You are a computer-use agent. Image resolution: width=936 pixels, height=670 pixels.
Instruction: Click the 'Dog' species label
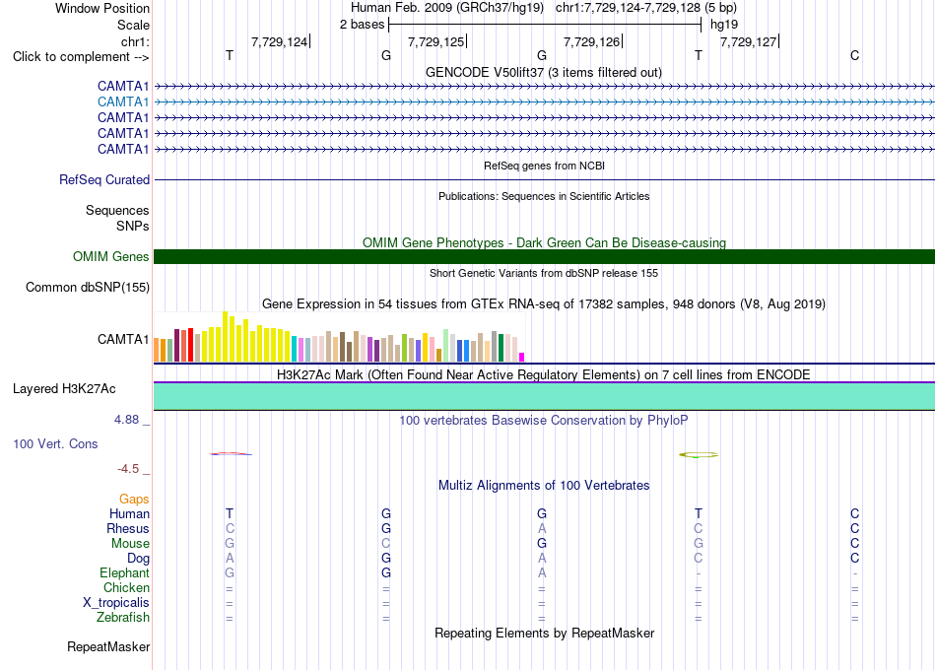pos(139,558)
